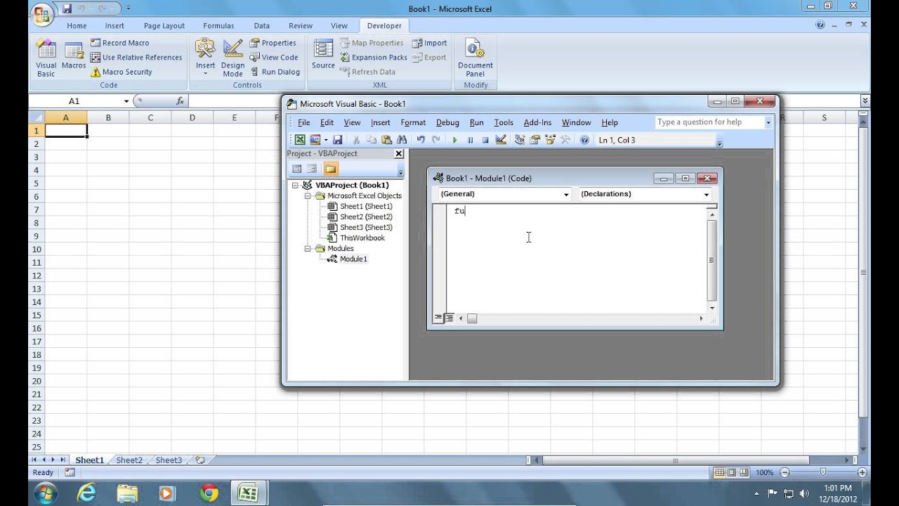899x506 pixels.
Task: Toggle Design Mode icon in VBA toolbar
Action: 501,140
